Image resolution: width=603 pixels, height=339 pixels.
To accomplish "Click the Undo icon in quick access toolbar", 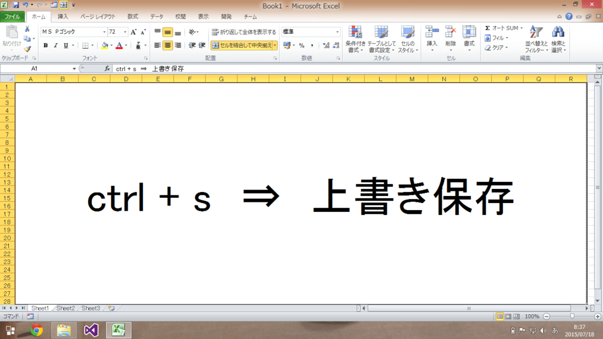I will pos(25,5).
